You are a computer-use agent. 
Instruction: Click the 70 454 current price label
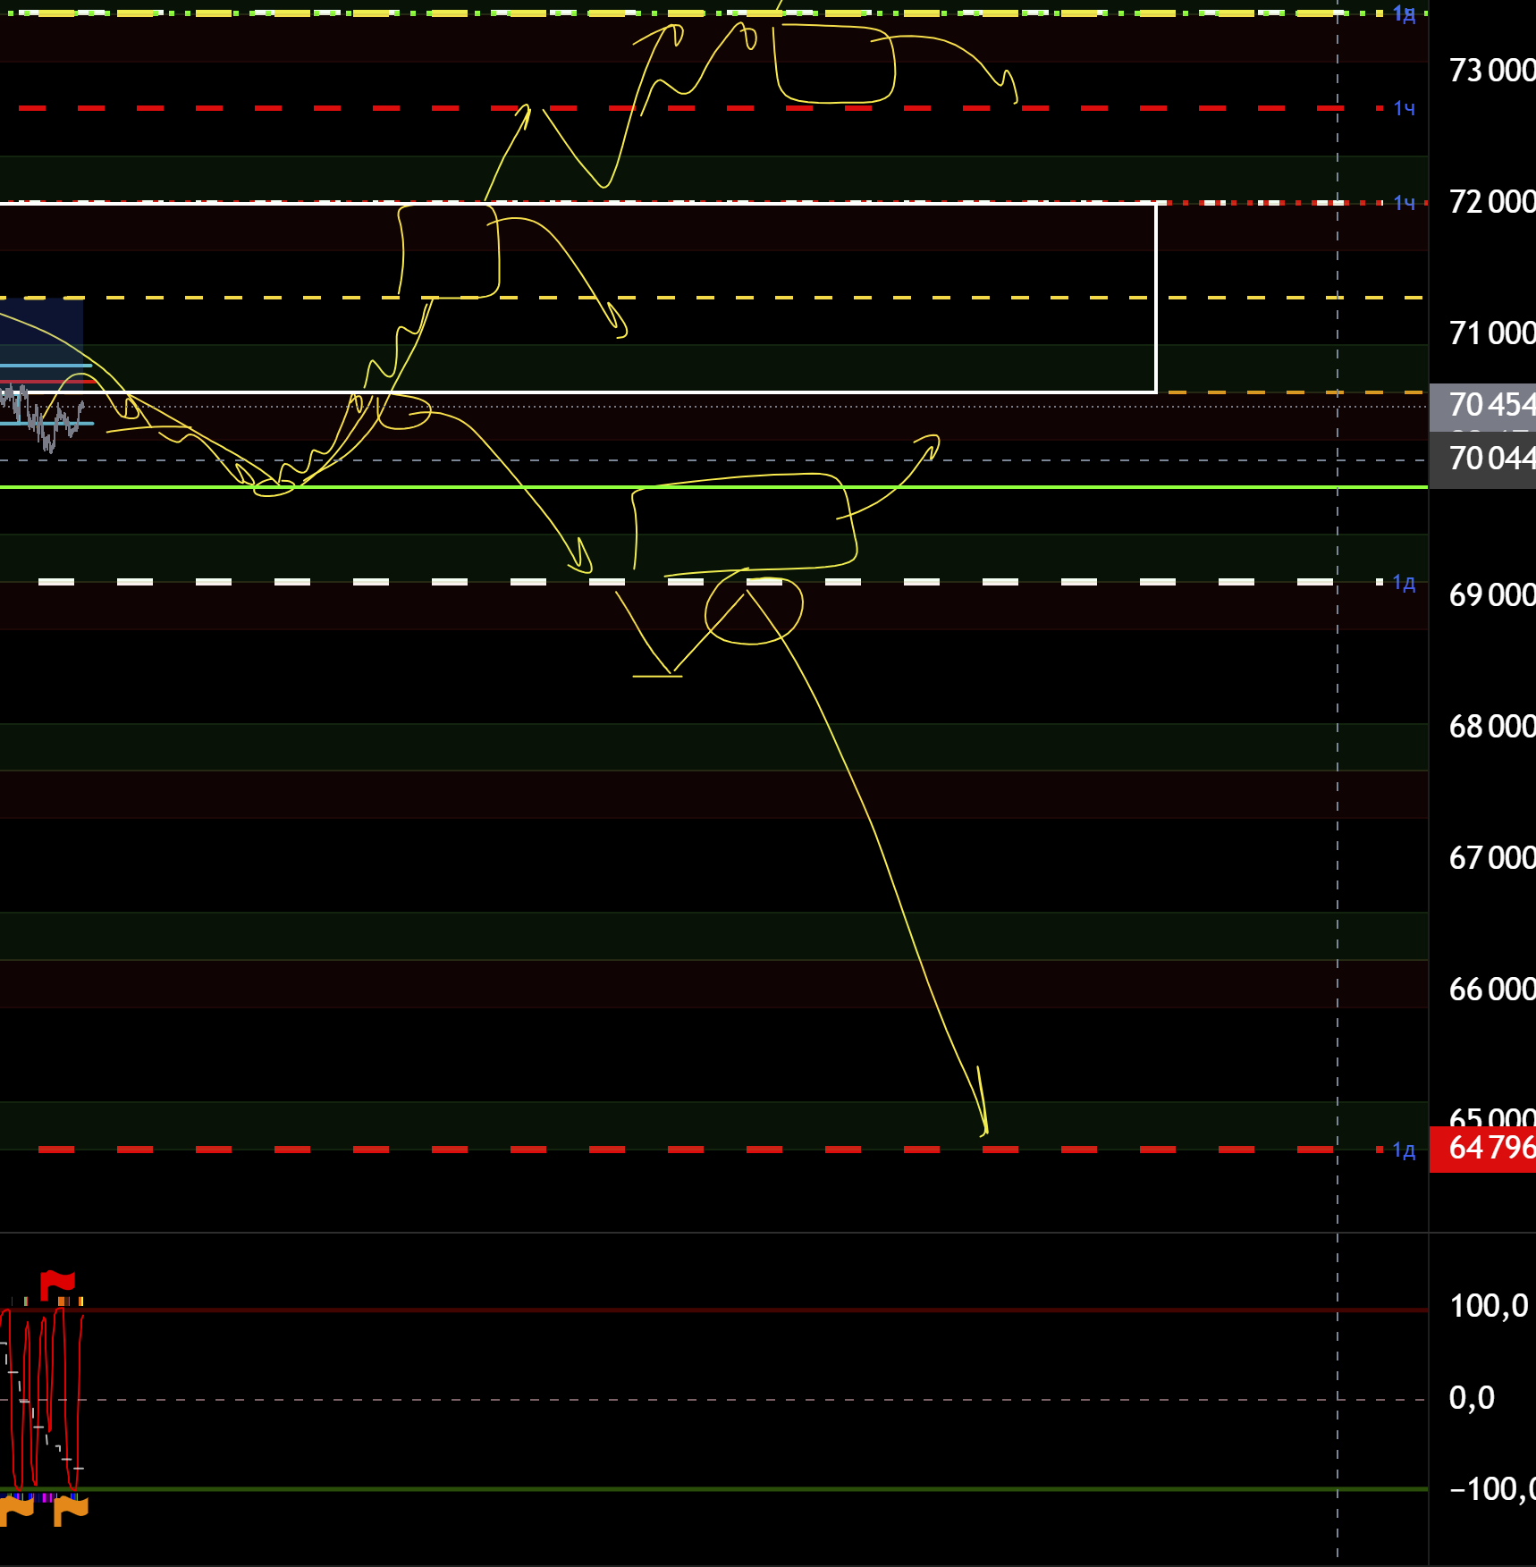point(1484,405)
